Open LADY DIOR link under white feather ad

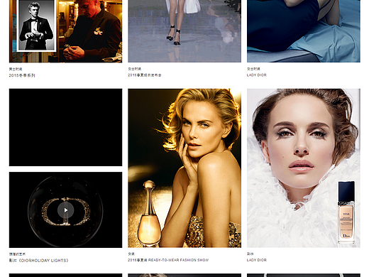pyautogui.click(x=257, y=260)
